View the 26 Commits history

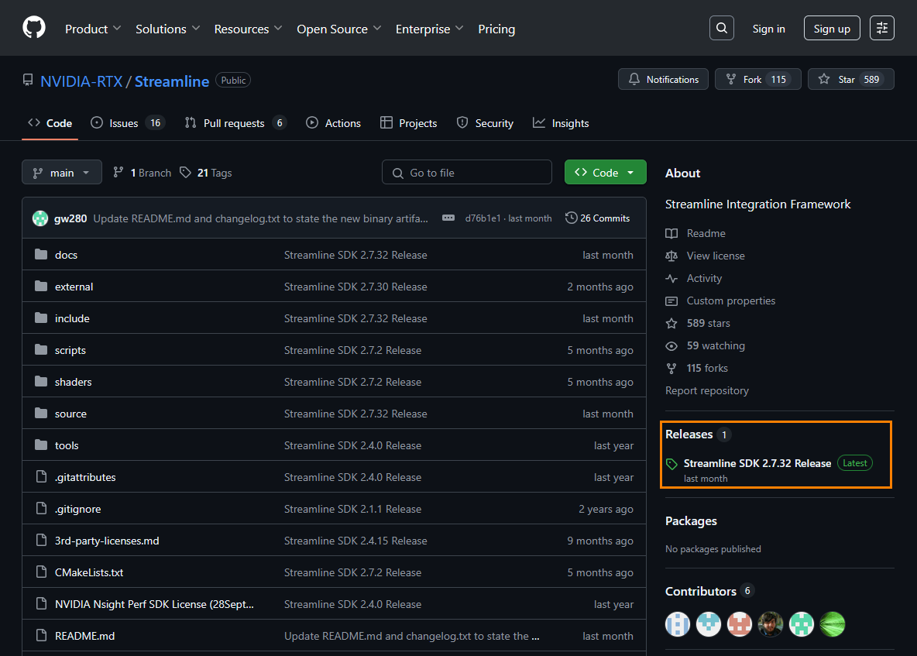click(x=598, y=218)
